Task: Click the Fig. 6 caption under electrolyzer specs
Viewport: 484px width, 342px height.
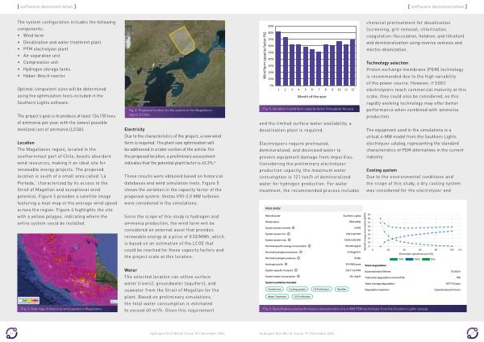Action: (x=363, y=309)
